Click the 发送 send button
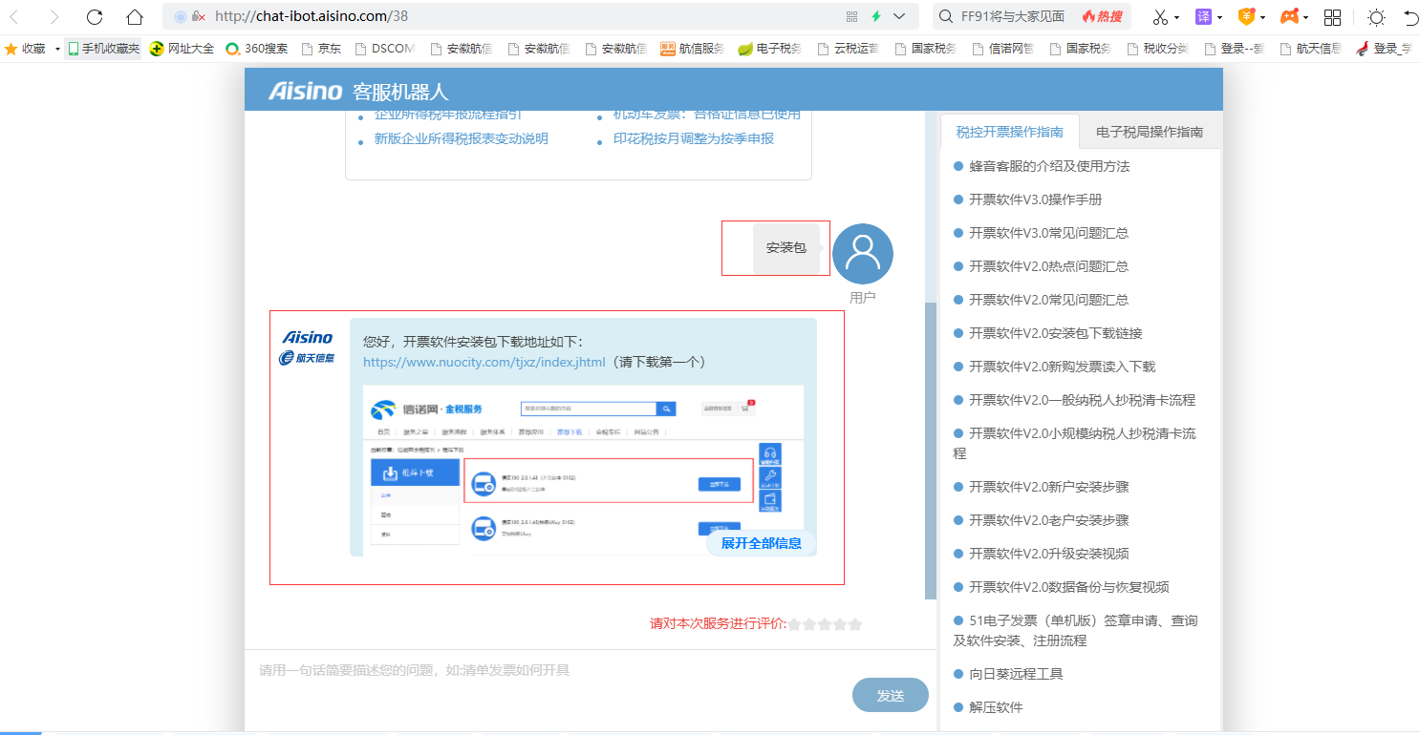 click(x=891, y=695)
